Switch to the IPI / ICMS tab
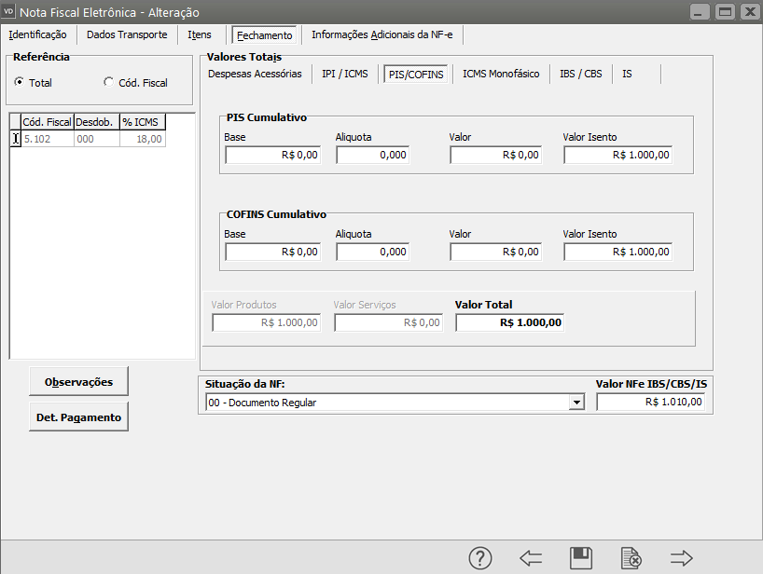The width and height of the screenshot is (763, 574). coord(344,74)
